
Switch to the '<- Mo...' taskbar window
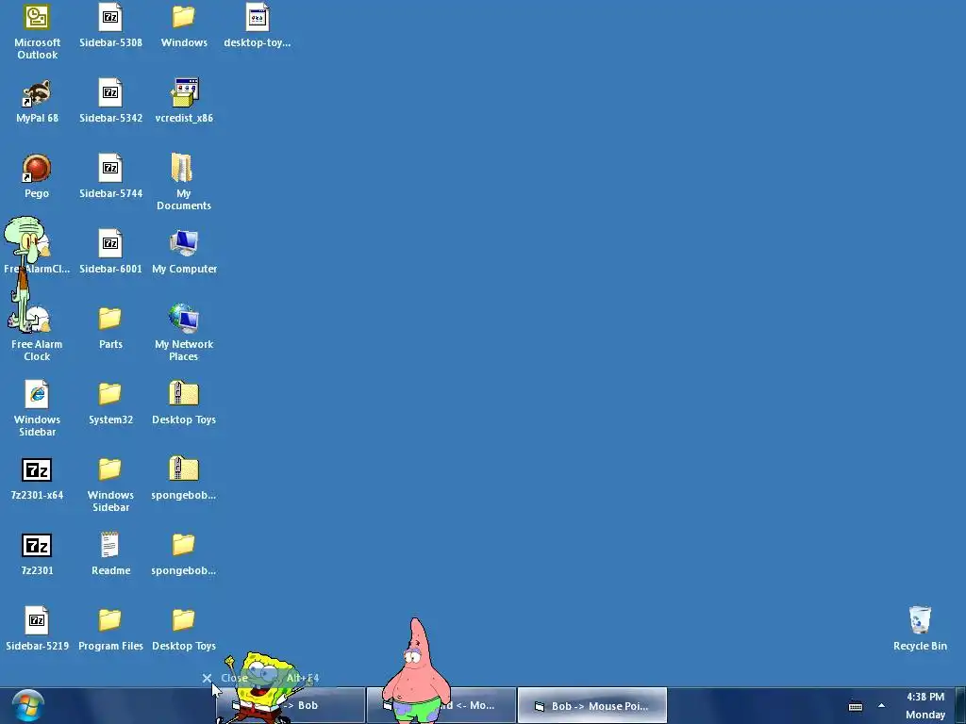pyautogui.click(x=441, y=706)
